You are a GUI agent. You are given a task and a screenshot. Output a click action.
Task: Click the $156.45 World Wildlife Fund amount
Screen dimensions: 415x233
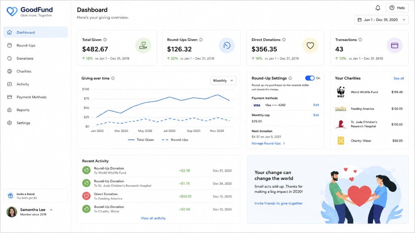(397, 92)
